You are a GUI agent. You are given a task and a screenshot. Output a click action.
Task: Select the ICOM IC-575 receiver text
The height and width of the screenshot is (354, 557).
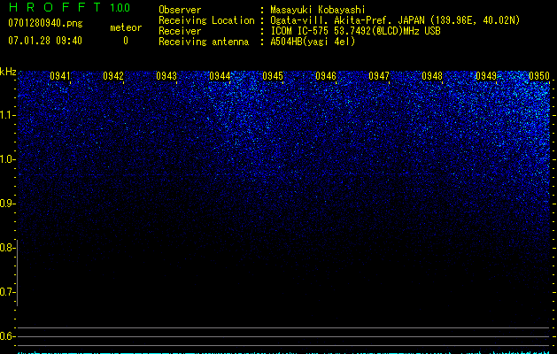[x=355, y=31]
